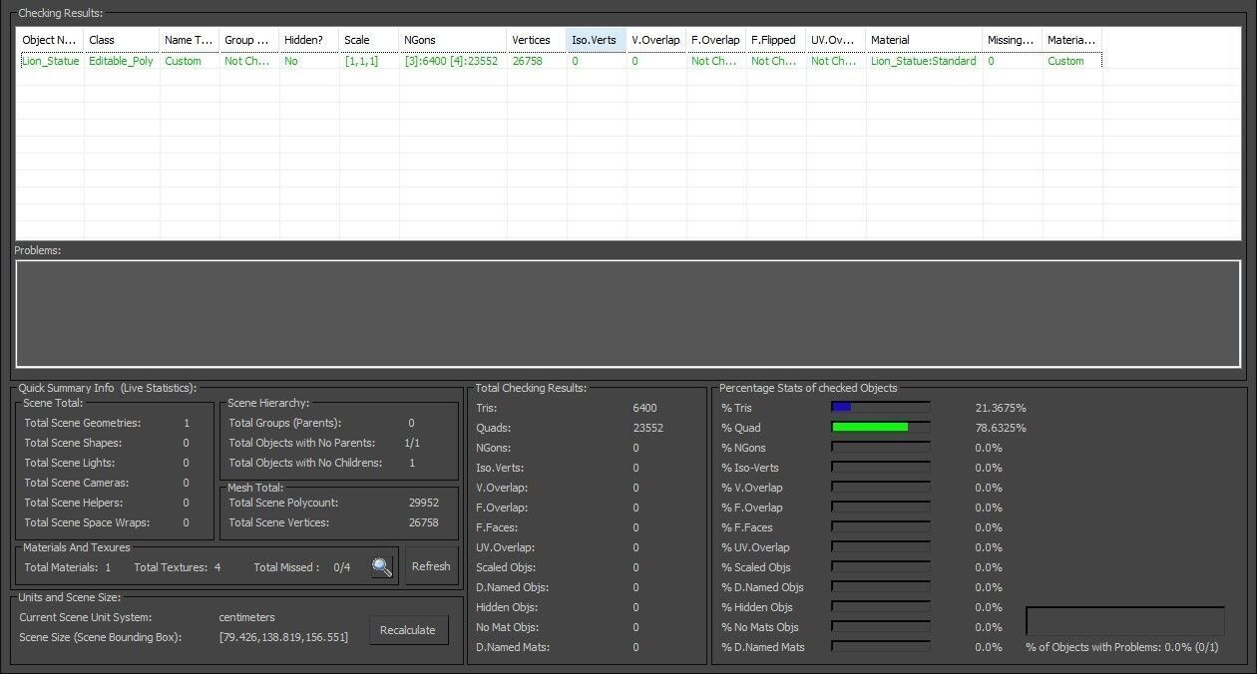The image size is (1257, 674).
Task: Click inside the Problems list box
Action: pos(628,314)
